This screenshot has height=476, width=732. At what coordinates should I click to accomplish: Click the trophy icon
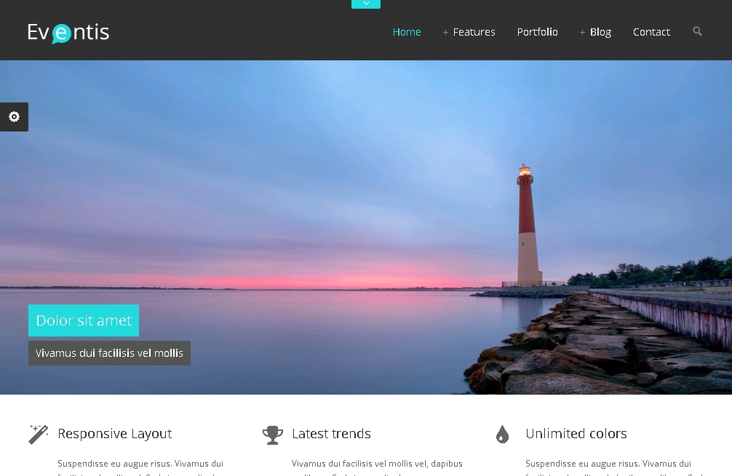tap(272, 435)
